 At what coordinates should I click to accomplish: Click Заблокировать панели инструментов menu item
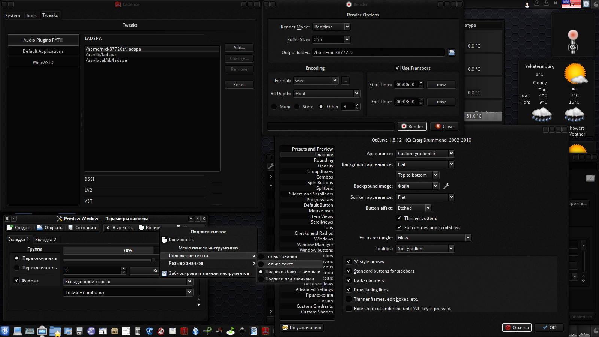[208, 273]
